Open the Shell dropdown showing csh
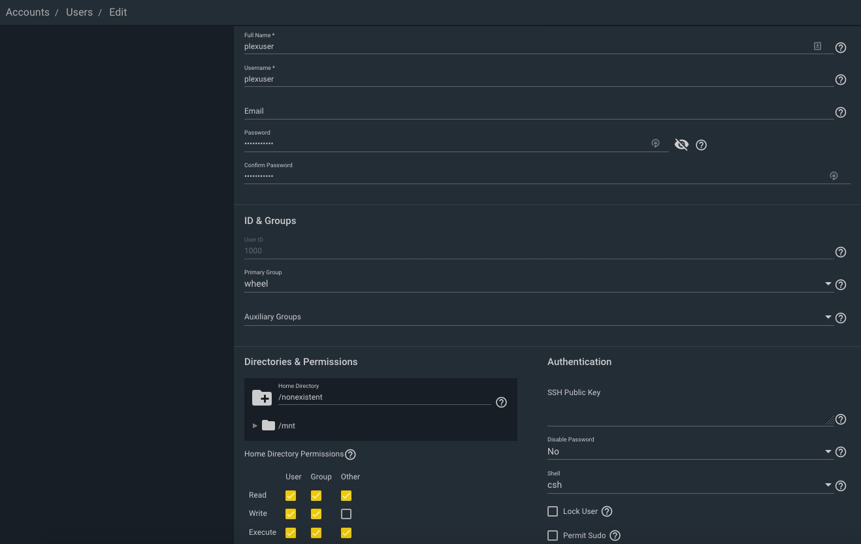The width and height of the screenshot is (861, 544). (690, 485)
